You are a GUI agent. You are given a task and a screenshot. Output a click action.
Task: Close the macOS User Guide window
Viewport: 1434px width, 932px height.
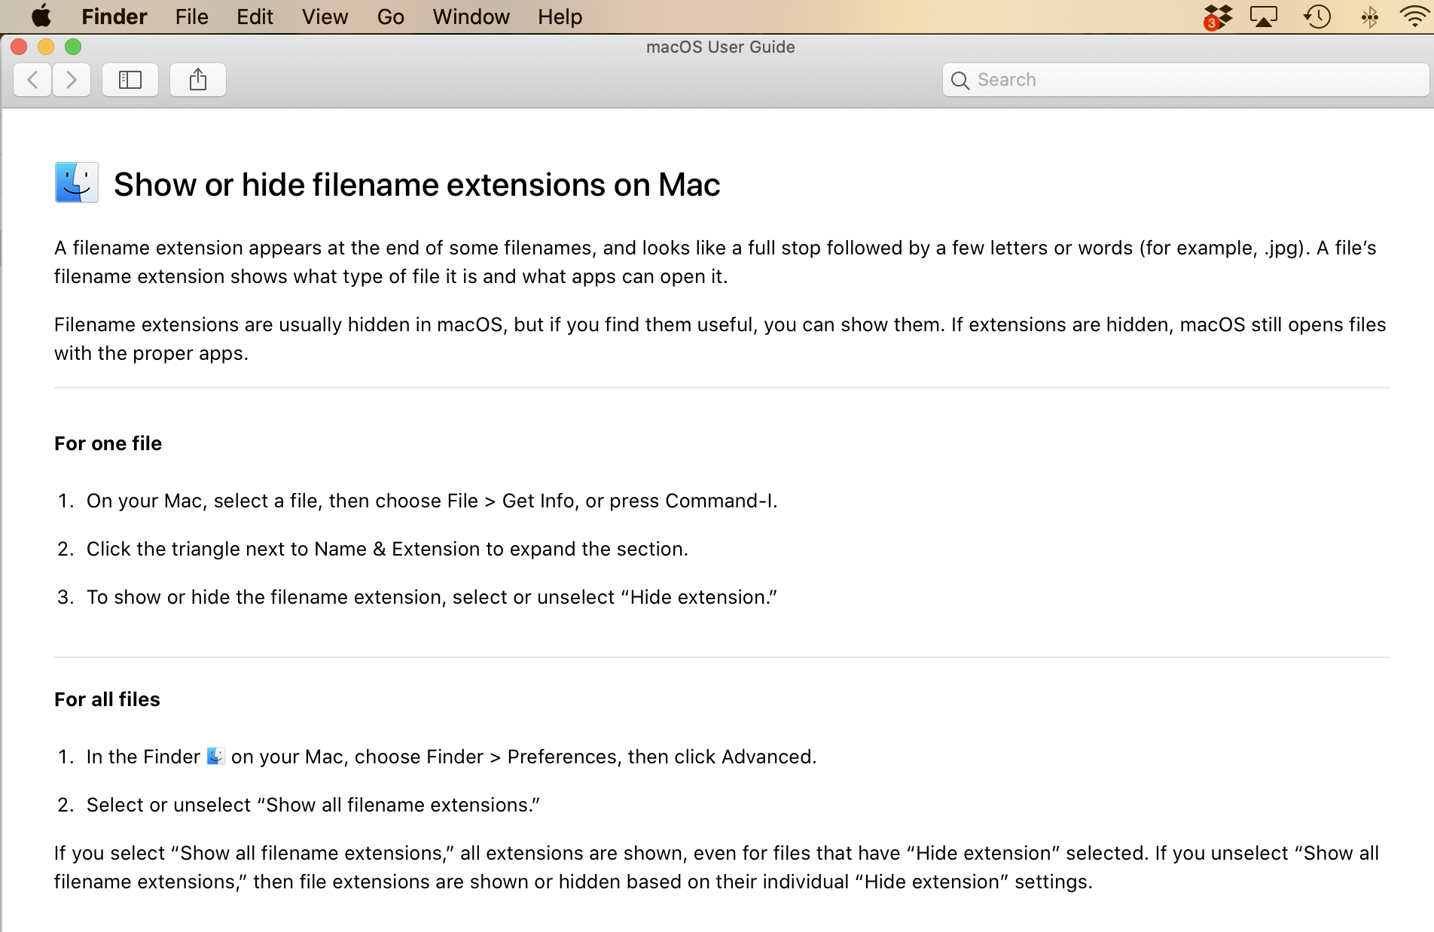19,47
